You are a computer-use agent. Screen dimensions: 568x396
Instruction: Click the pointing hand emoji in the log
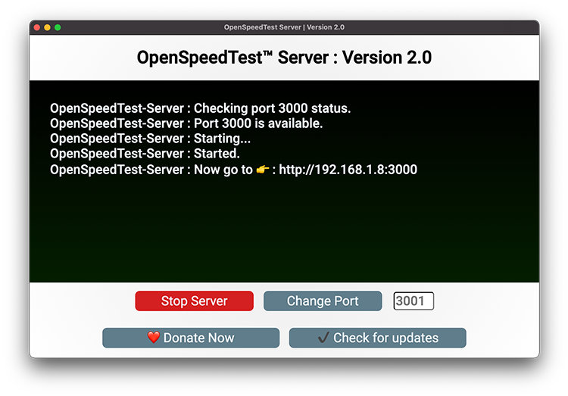pos(263,170)
